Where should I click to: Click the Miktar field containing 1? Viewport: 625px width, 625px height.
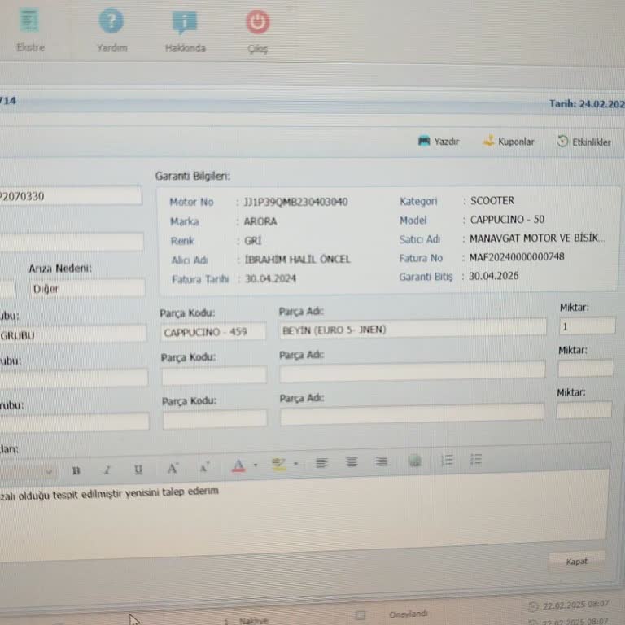point(586,326)
